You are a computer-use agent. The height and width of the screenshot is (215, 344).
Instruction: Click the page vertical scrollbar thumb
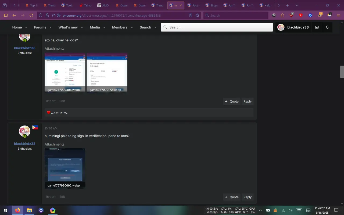click(x=342, y=71)
